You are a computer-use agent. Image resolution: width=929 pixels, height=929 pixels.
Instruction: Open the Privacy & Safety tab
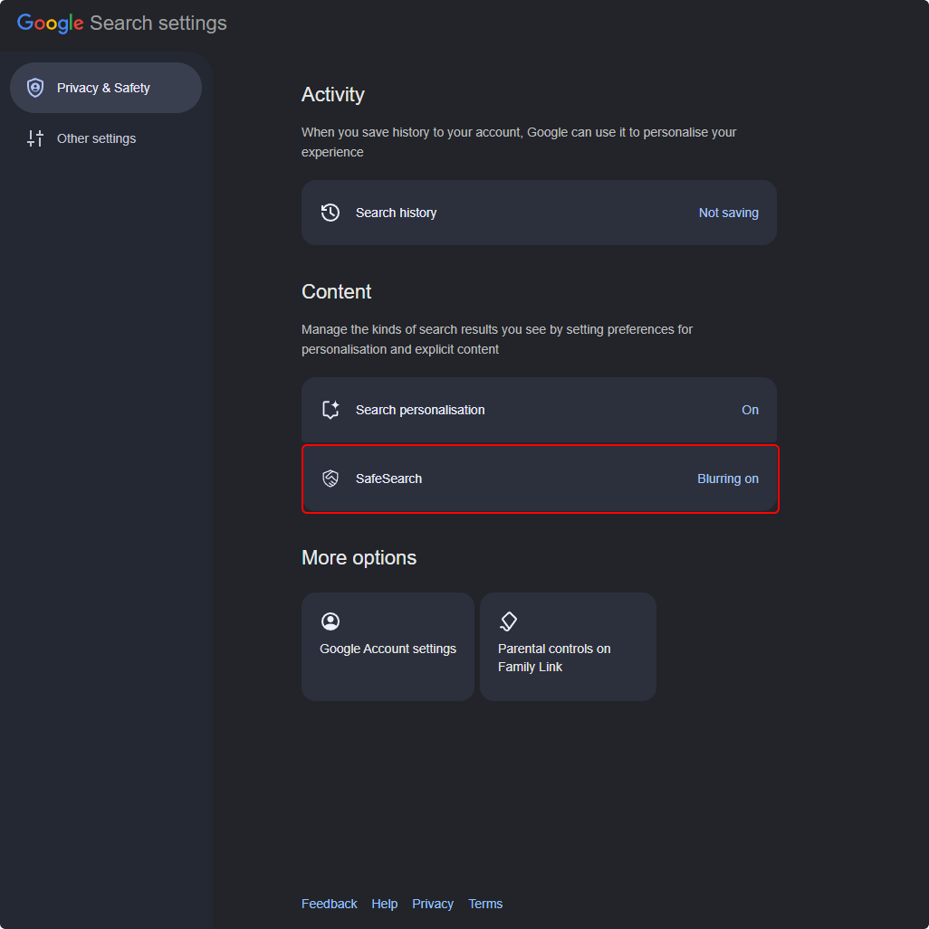[106, 88]
